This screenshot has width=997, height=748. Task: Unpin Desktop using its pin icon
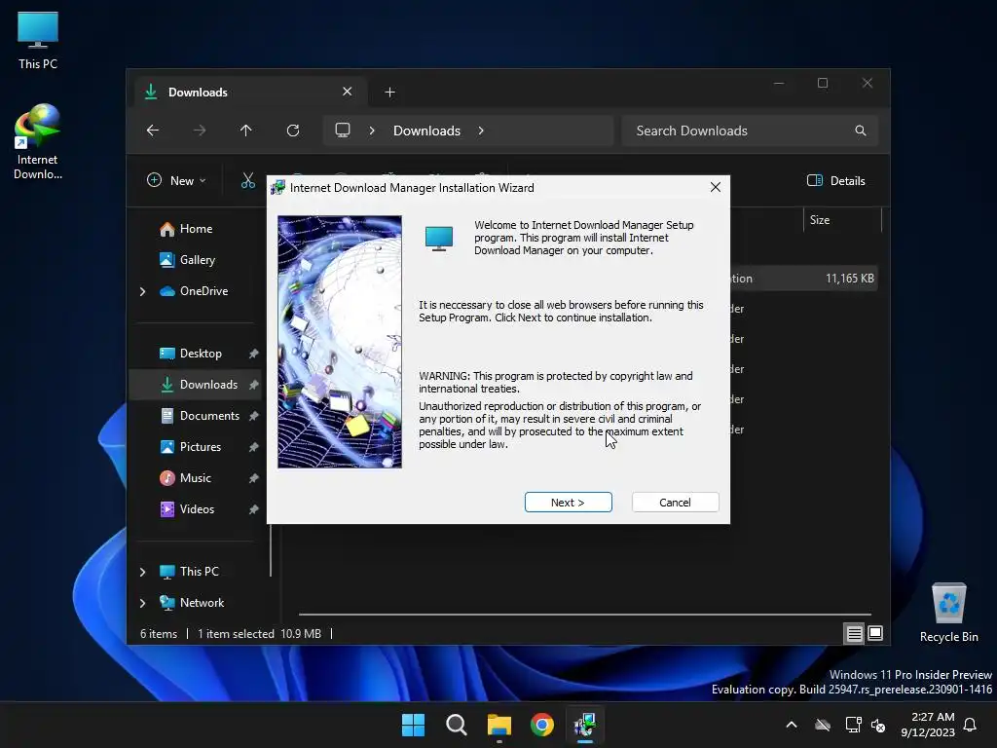(253, 354)
